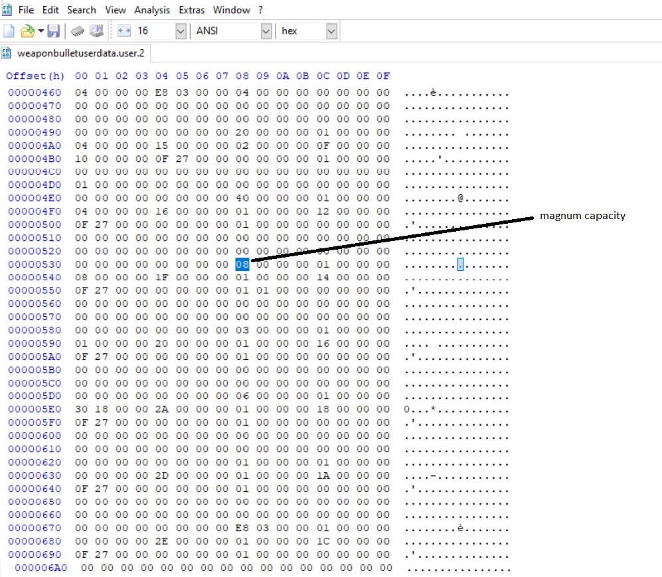Open the Search menu
This screenshot has height=577, width=662.
pos(82,10)
